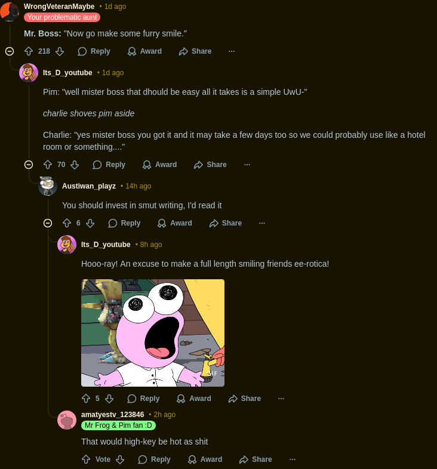Share the smut writing comment

pos(226,223)
